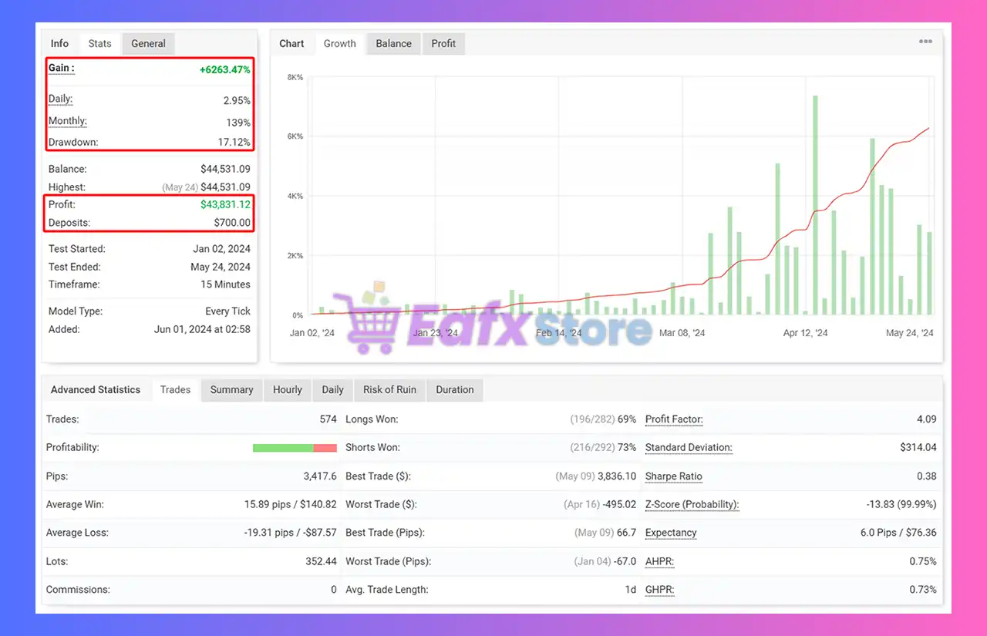Screen dimensions: 987x636
Task: Click the tallest green bar in growth chart
Action: pyautogui.click(x=815, y=204)
